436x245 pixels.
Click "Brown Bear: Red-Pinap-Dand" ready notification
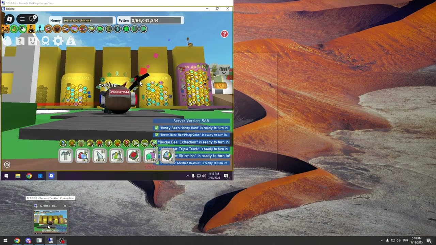click(x=191, y=135)
